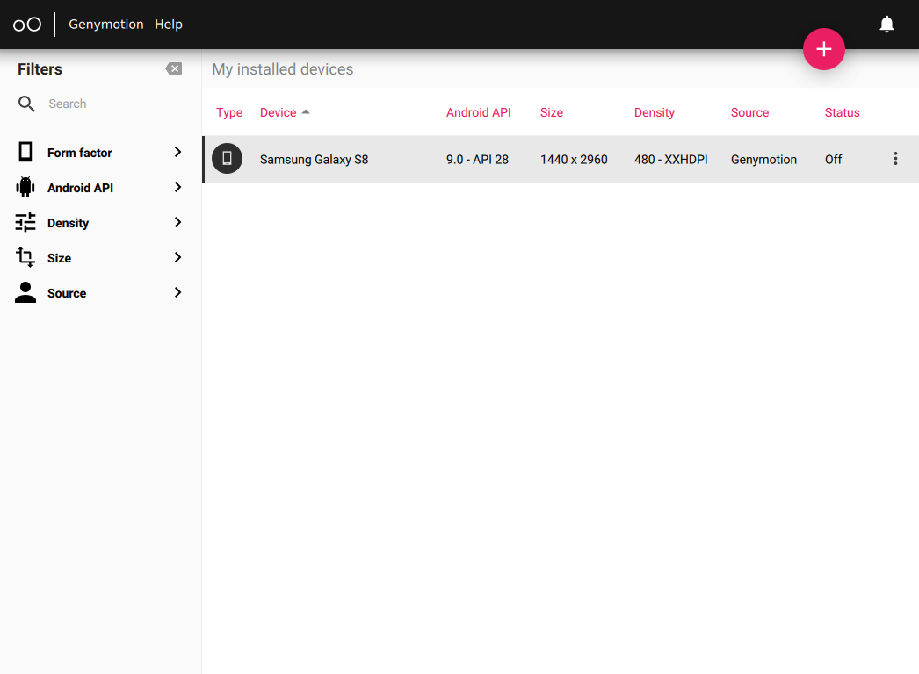Open the Genymotion menu
The image size is (919, 674).
[106, 25]
